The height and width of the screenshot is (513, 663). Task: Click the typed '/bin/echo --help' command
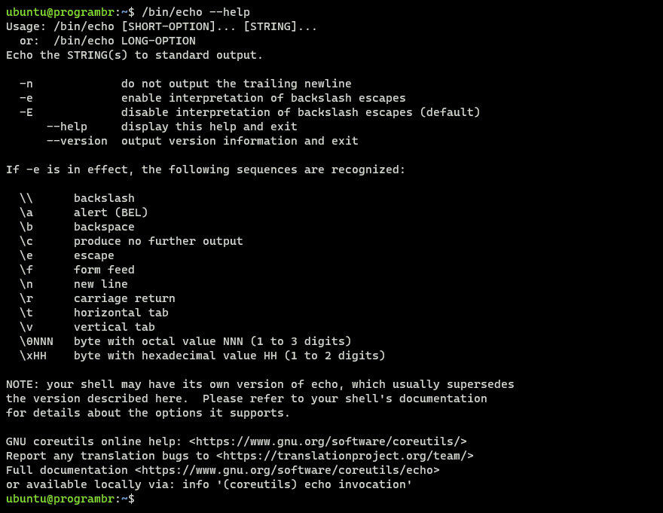[x=196, y=12]
